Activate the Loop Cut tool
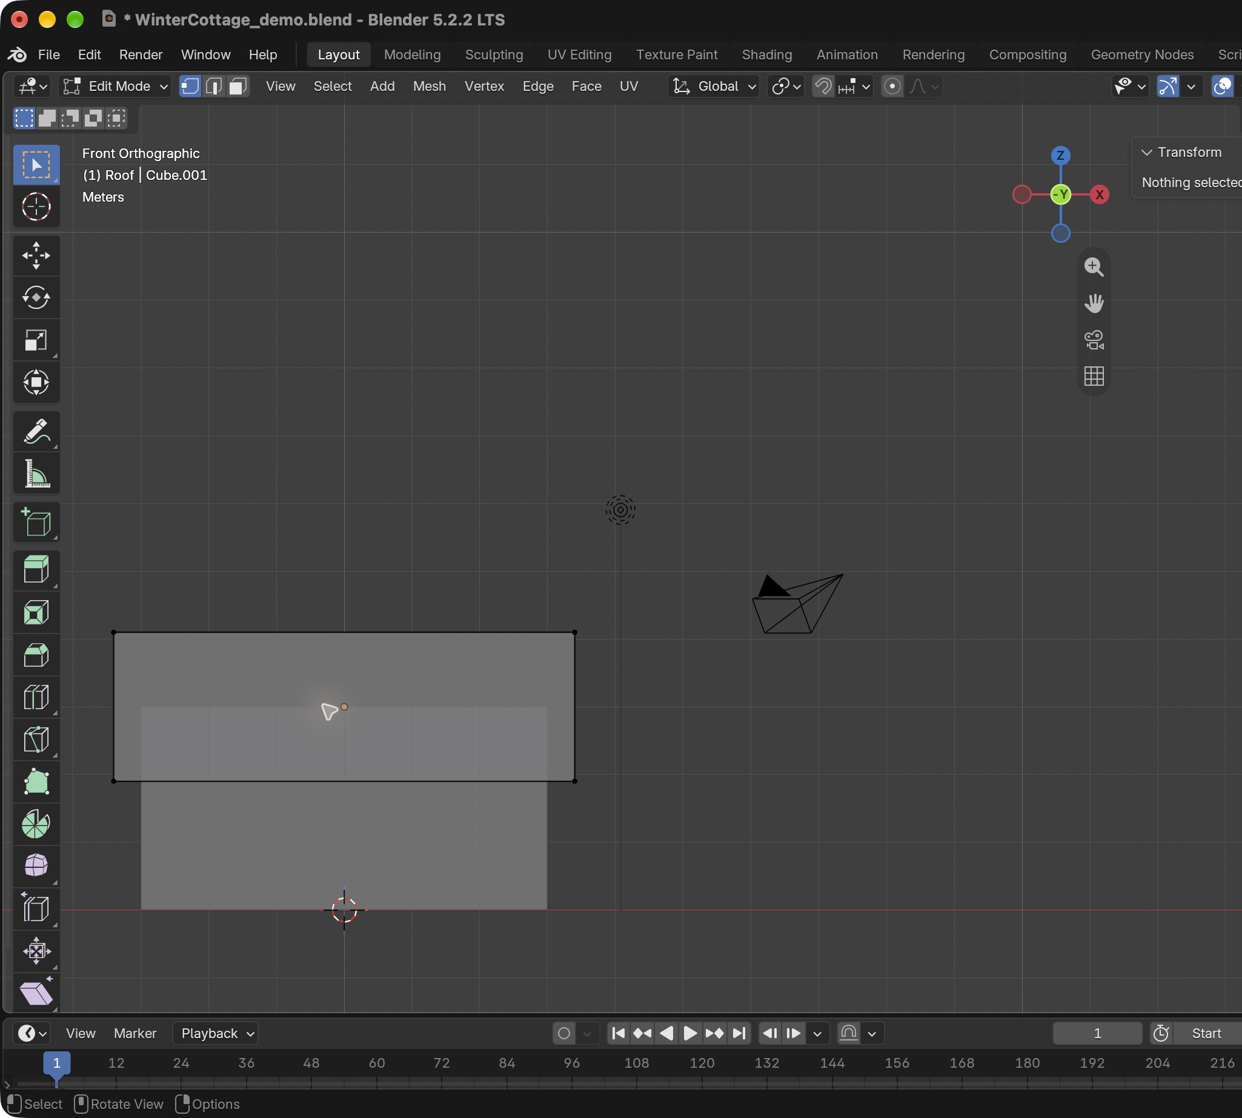The height and width of the screenshot is (1118, 1242). (36, 697)
